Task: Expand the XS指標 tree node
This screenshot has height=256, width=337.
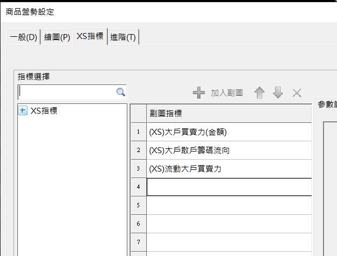Action: [23, 110]
